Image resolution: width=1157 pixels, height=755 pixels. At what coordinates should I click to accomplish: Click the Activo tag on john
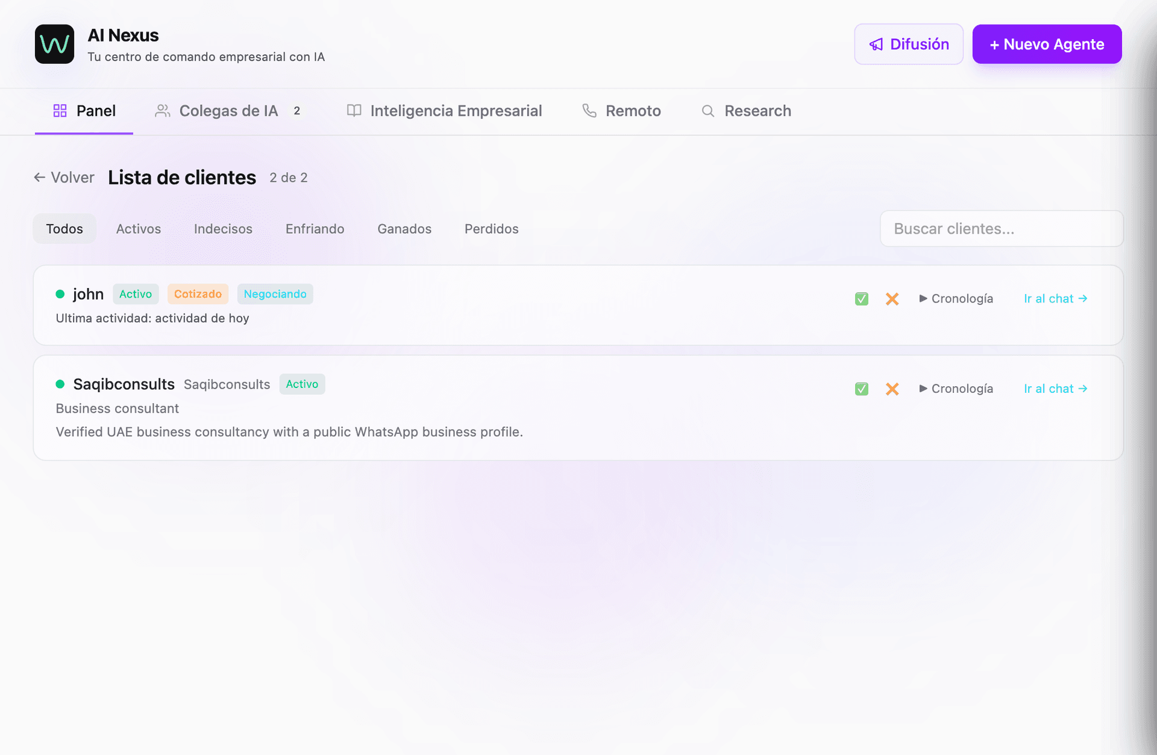(x=136, y=294)
